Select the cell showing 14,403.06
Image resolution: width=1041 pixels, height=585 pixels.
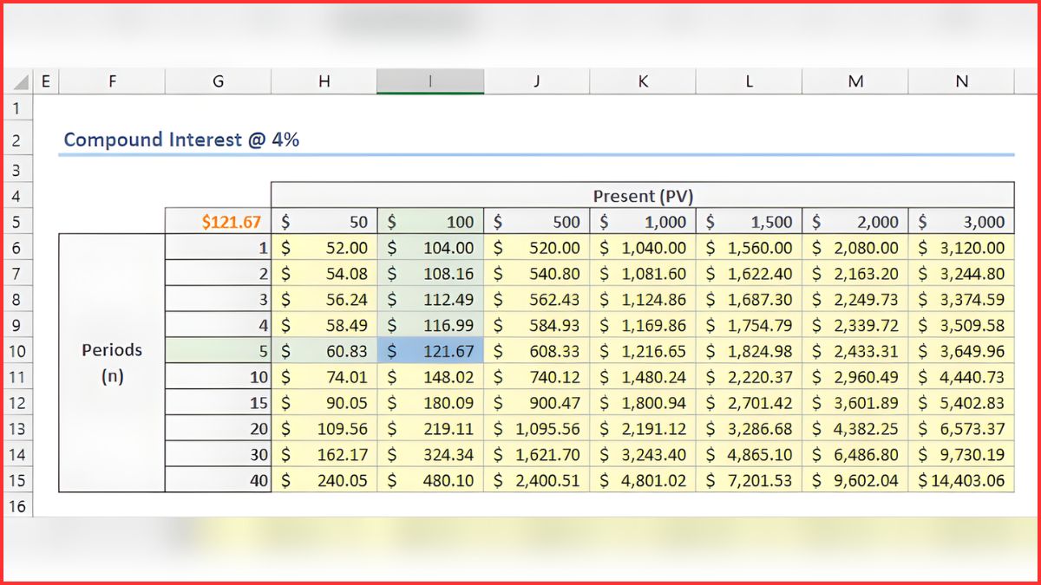coord(961,480)
